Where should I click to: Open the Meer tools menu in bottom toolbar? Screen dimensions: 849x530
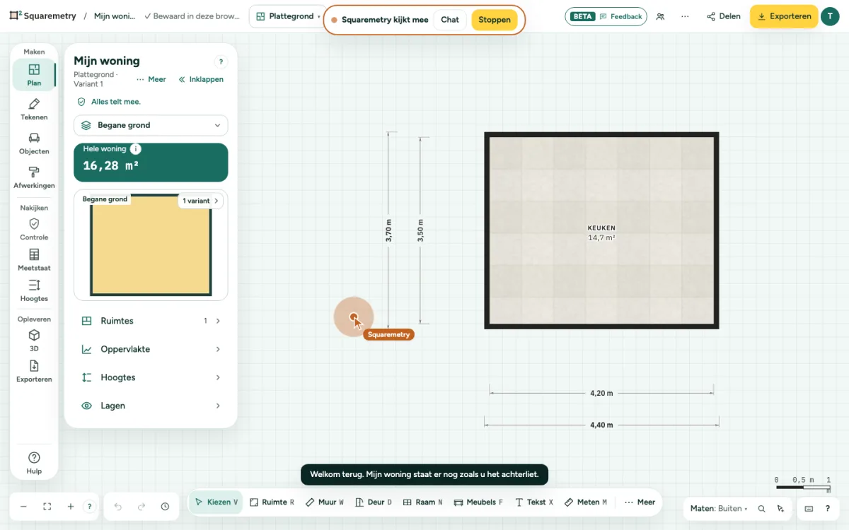click(x=640, y=502)
